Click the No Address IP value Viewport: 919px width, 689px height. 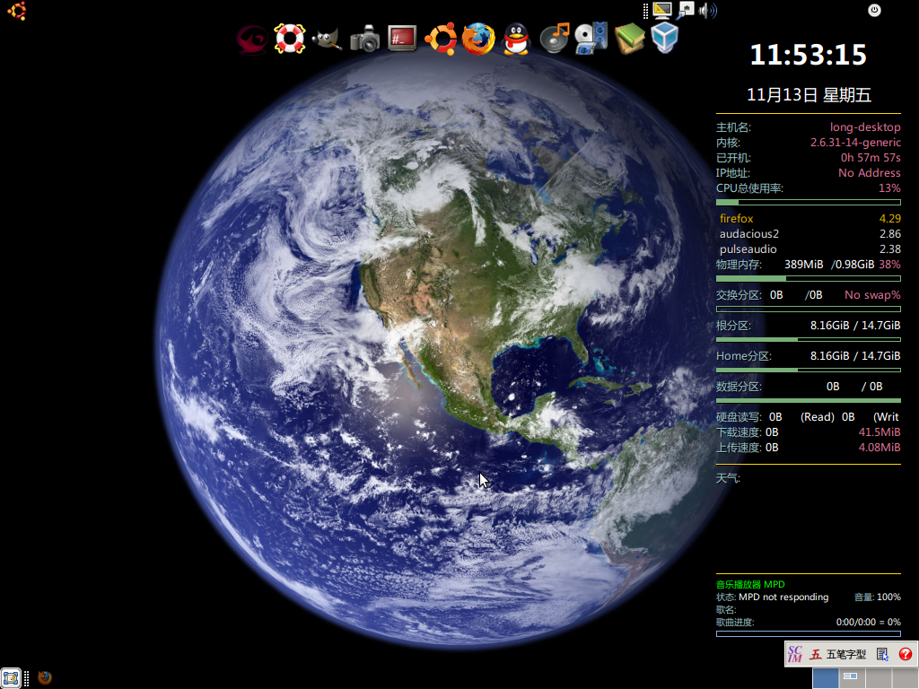(869, 173)
